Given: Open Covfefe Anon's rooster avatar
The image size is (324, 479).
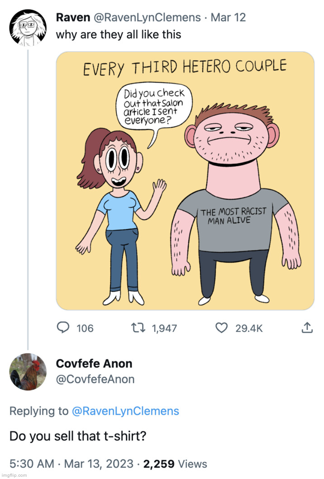Looking at the screenshot, I should point(28,372).
